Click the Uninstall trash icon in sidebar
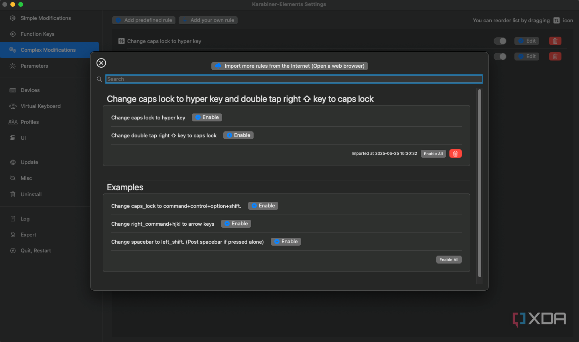Viewport: 579px width, 342px height. coord(13,195)
